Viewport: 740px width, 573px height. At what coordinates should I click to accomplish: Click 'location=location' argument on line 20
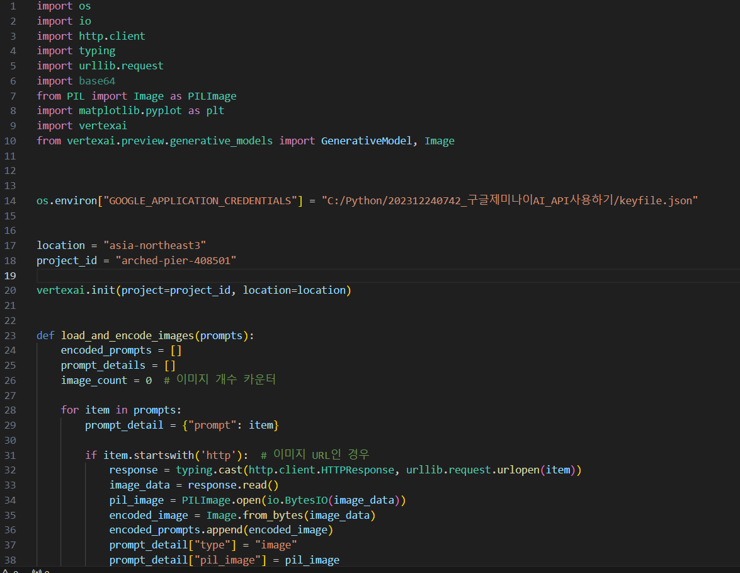(x=294, y=291)
